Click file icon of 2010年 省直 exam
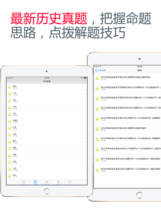Viewport: 161px width, 215px height. click(97, 170)
